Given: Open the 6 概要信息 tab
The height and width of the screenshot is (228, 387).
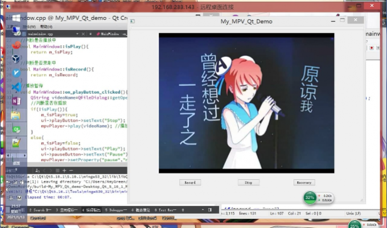Looking at the screenshot, I should [141, 210].
